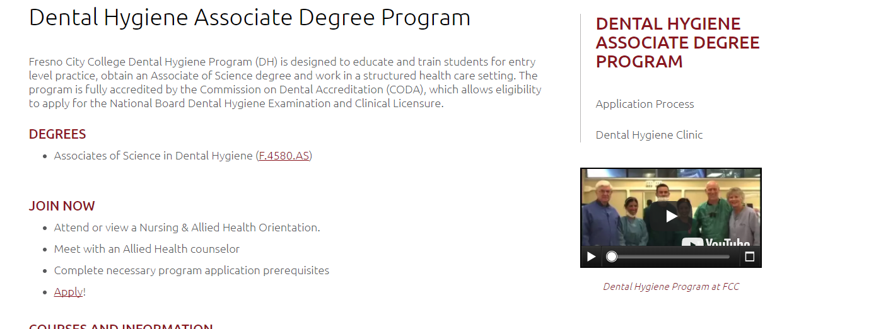Click the JOIN NOW section heading
Viewport: 893px width, 329px height.
tap(62, 206)
